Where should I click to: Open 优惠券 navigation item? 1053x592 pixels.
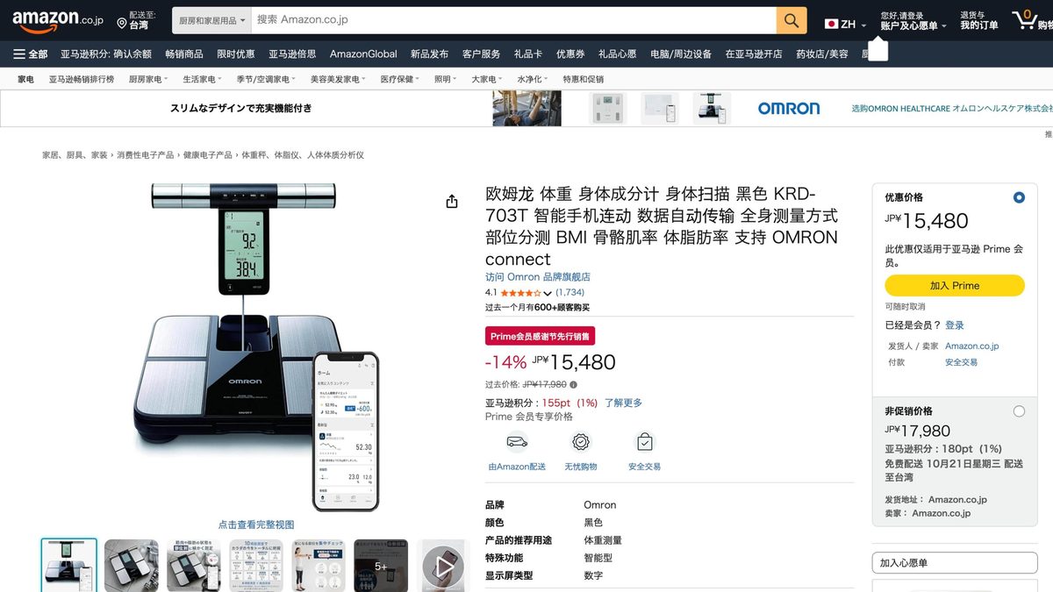pyautogui.click(x=570, y=53)
